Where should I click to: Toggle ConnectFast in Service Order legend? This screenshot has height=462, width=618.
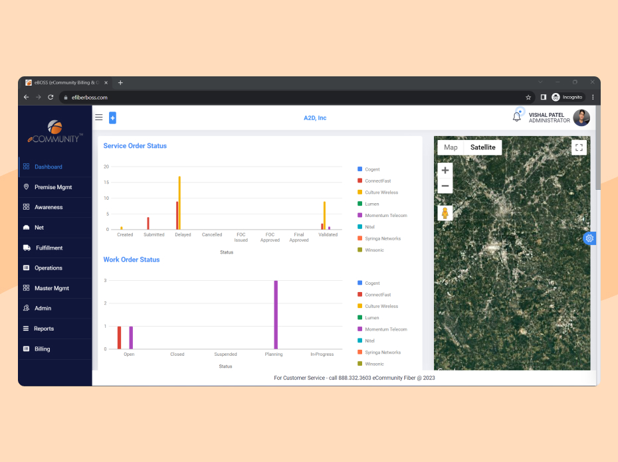tap(374, 181)
